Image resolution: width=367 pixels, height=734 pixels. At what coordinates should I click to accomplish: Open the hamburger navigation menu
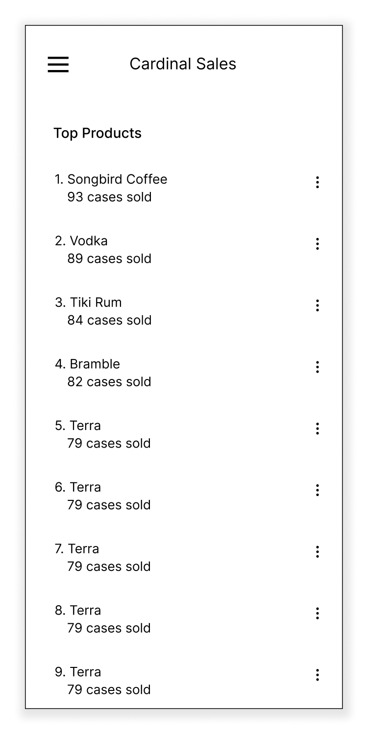(x=58, y=64)
